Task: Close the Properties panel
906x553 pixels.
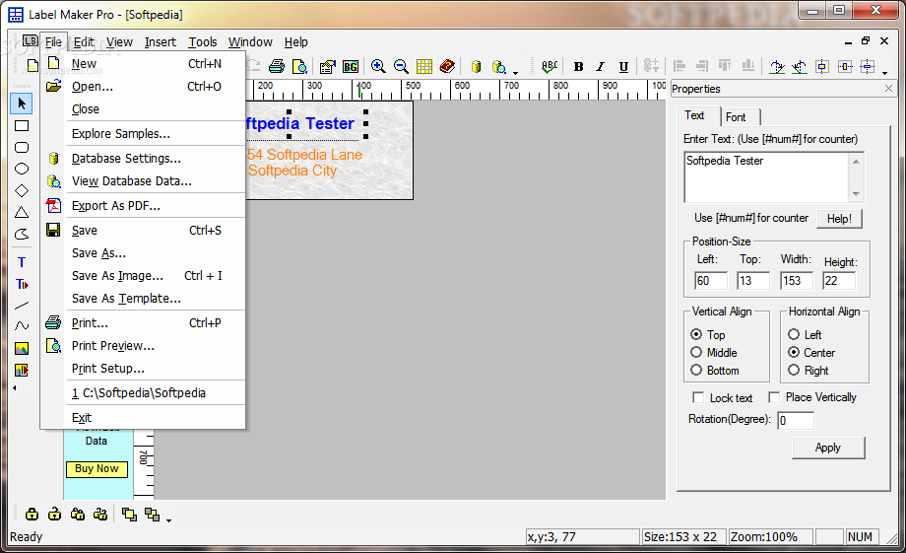Action: click(888, 88)
